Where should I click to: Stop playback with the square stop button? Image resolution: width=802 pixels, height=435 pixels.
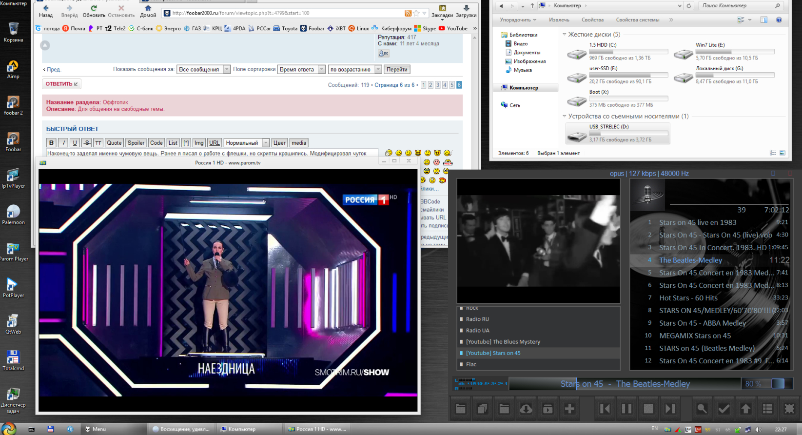click(x=648, y=409)
